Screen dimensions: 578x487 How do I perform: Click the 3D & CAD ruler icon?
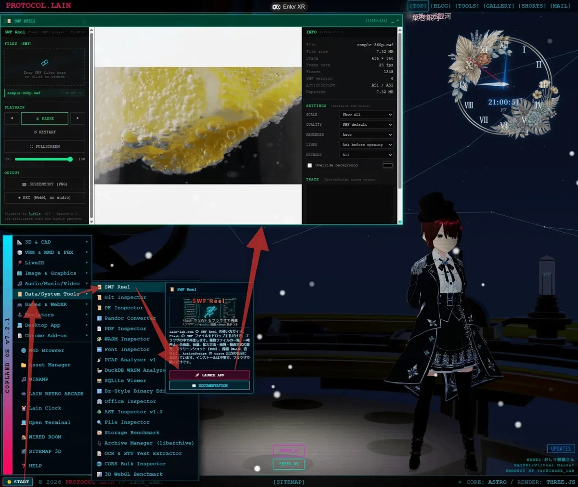20,242
